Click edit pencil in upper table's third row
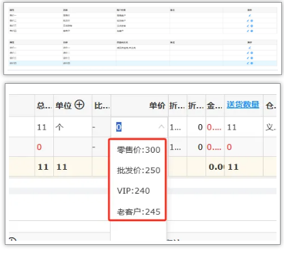284x253 pixels. tap(248, 26)
